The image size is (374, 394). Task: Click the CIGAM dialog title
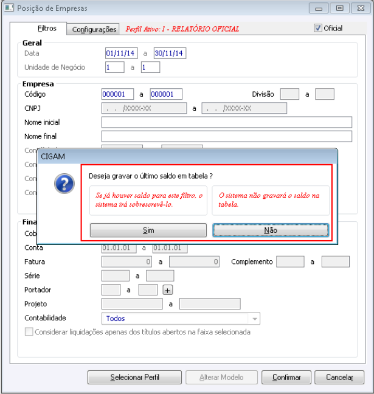tap(53, 156)
